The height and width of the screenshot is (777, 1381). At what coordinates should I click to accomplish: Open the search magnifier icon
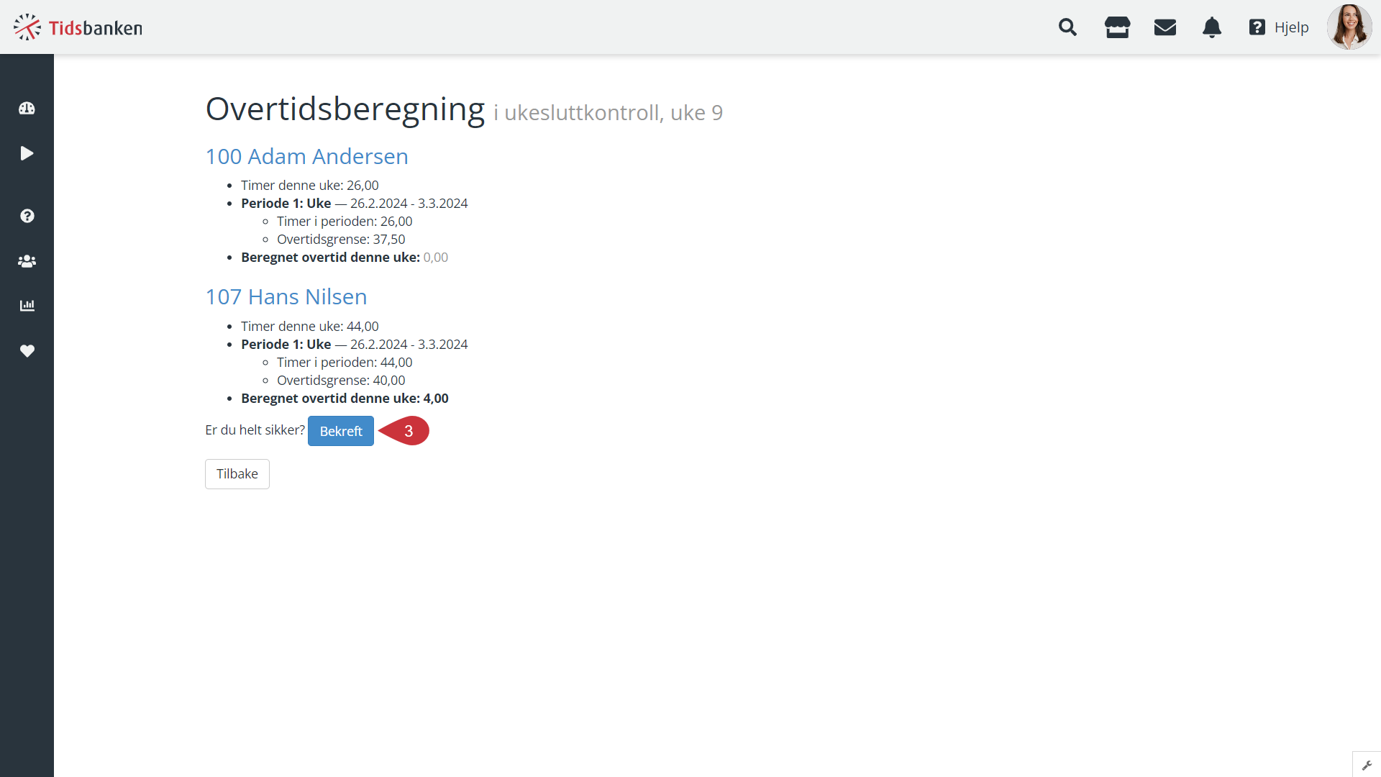1067,27
